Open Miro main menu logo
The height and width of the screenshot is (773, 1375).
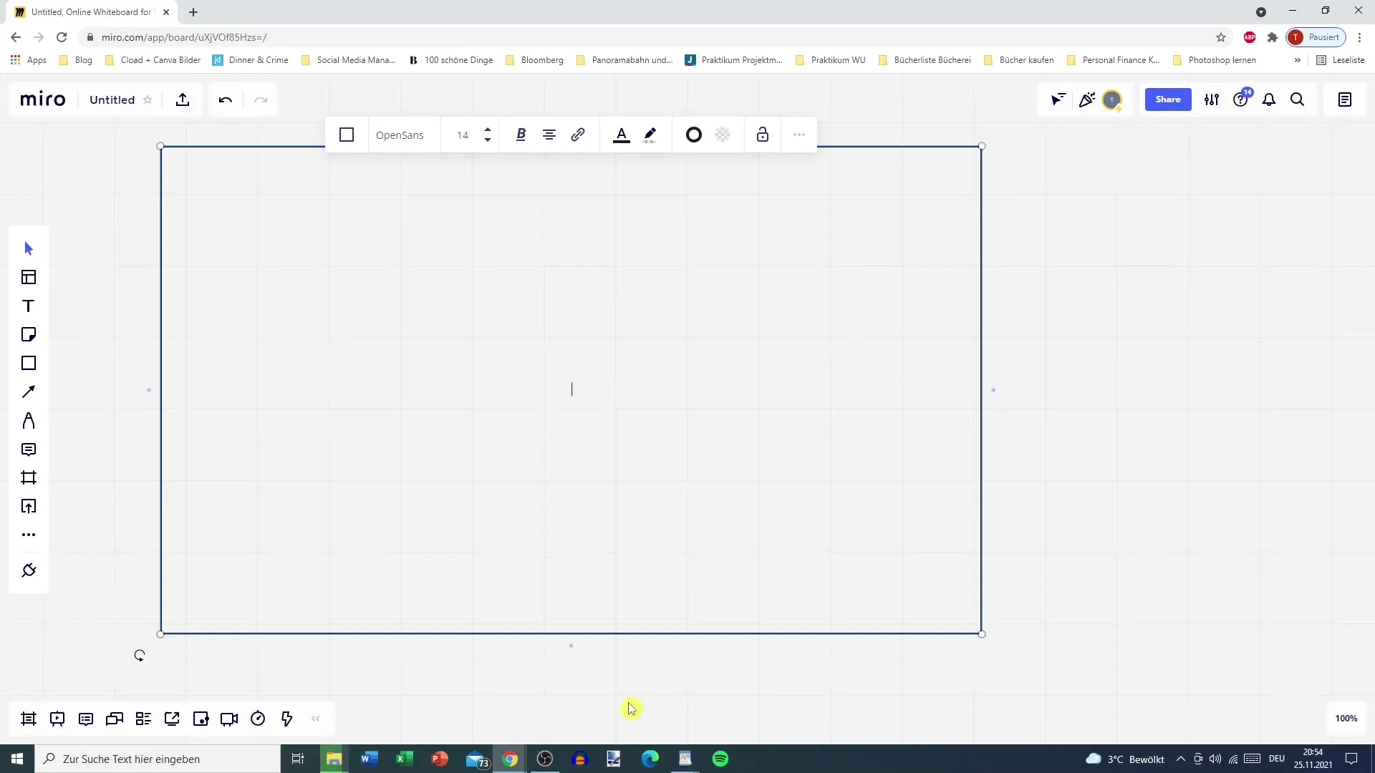(x=44, y=99)
